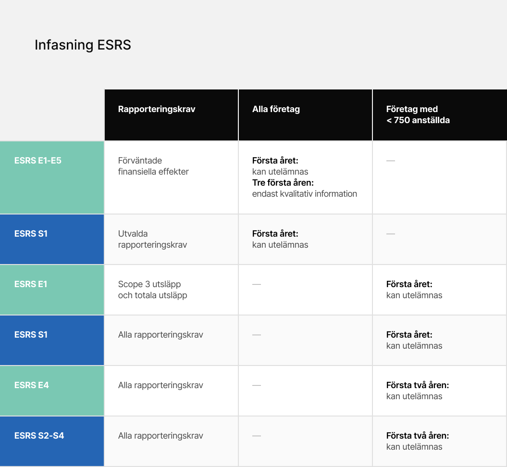
Task: Click the 'Tre första åren:' text
Action: 283,183
